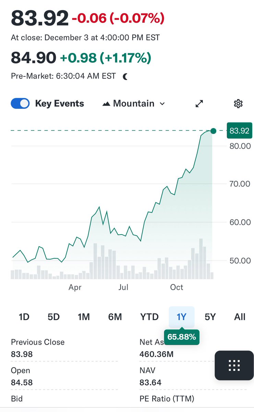254x412 pixels.
Task: Toggle the Key Events switch
Action: 20,104
